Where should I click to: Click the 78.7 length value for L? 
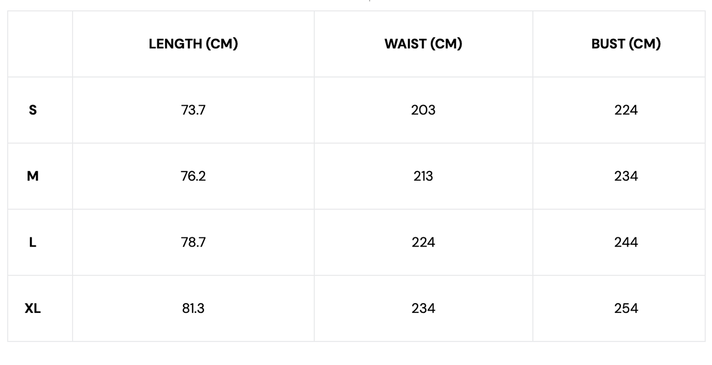pos(193,242)
